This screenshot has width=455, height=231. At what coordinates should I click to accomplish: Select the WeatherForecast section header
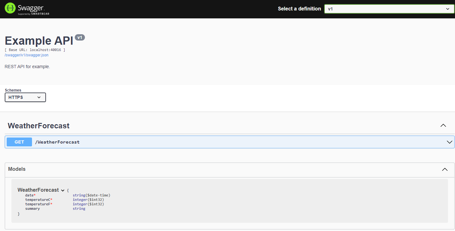tap(38, 125)
